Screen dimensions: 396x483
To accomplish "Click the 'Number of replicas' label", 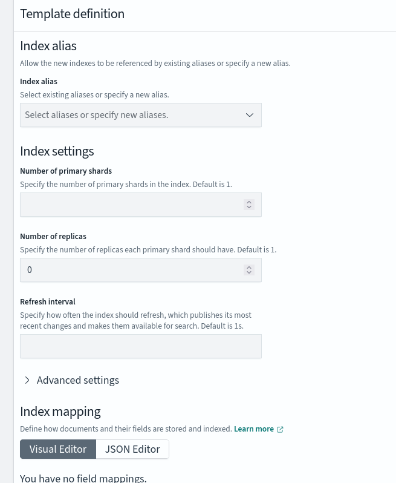I will pyautogui.click(x=53, y=236).
